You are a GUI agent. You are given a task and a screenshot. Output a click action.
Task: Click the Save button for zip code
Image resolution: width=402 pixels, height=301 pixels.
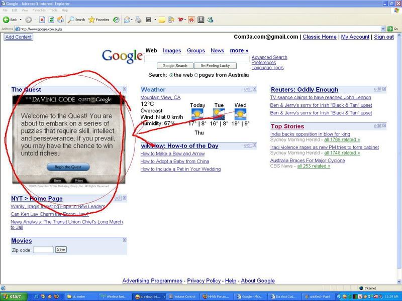[x=61, y=249]
